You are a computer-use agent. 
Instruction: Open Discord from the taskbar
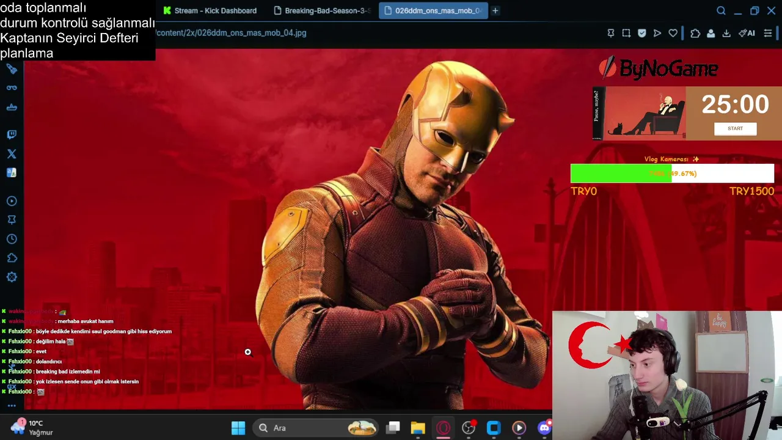pyautogui.click(x=544, y=428)
